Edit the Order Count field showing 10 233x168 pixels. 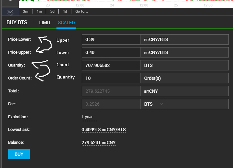click(111, 78)
